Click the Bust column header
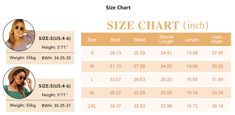This screenshot has width=235, height=115. coord(115,40)
